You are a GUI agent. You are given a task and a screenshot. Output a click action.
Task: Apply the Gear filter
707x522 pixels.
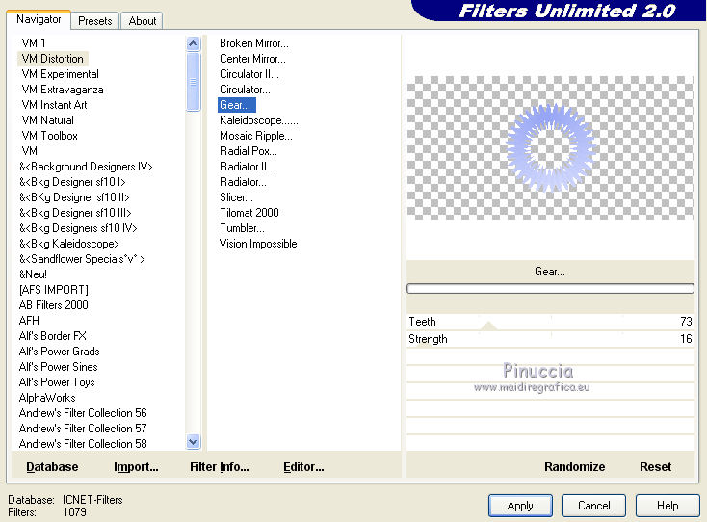tap(520, 506)
